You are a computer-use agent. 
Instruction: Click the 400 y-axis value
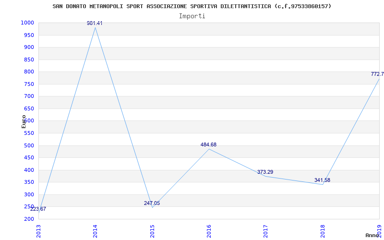29,170
